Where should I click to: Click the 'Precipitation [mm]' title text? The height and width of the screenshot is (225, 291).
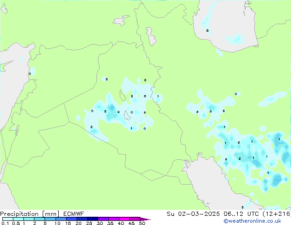[x=29, y=214]
